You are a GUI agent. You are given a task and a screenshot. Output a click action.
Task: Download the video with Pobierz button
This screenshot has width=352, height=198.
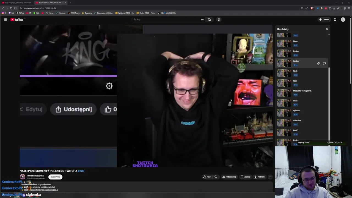(259, 177)
